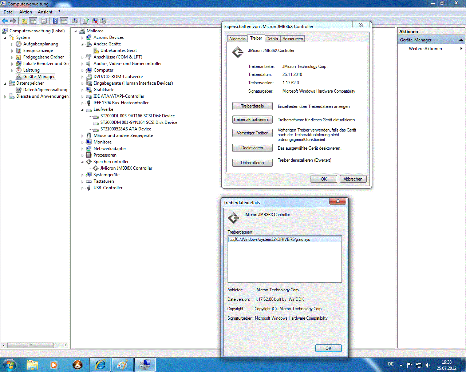
Task: Click the network tray icon
Action: click(419, 365)
